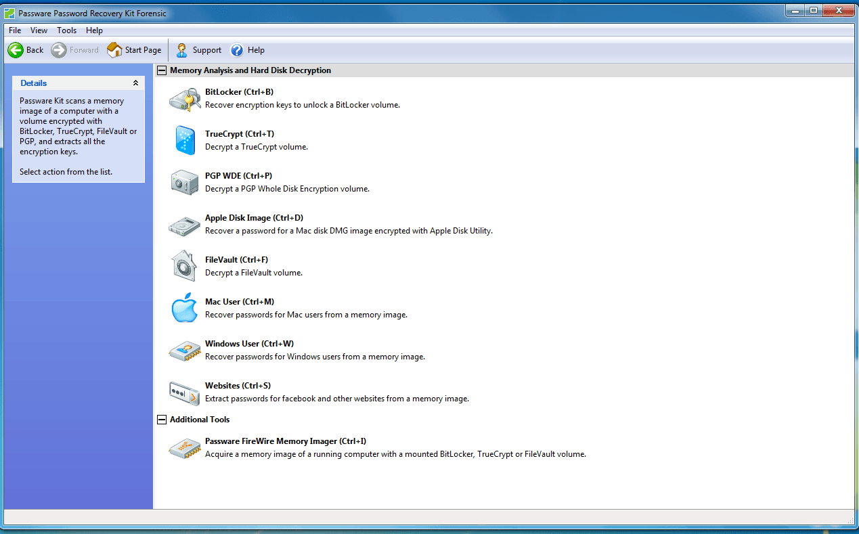This screenshot has width=859, height=534.
Task: Collapse the Additional Tools section
Action: pos(161,420)
